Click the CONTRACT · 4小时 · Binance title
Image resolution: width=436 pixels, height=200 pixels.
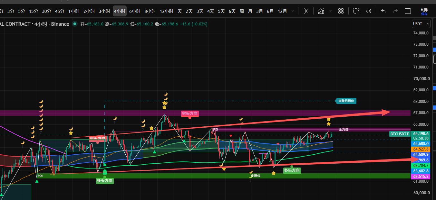34,24
